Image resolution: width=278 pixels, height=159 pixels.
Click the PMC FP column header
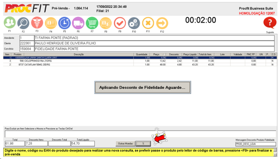[x=251, y=54]
